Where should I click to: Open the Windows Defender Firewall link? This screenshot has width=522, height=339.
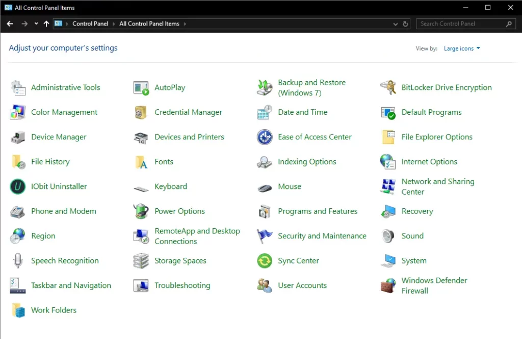click(x=434, y=285)
